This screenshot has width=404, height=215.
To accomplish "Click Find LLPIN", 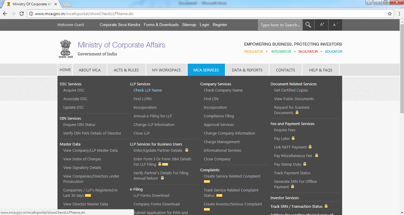I will pos(142,99).
